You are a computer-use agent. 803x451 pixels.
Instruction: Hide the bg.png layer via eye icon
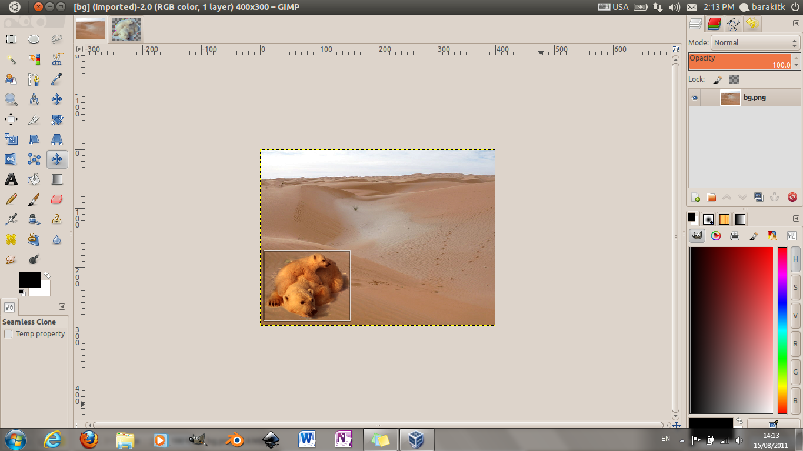pos(695,98)
